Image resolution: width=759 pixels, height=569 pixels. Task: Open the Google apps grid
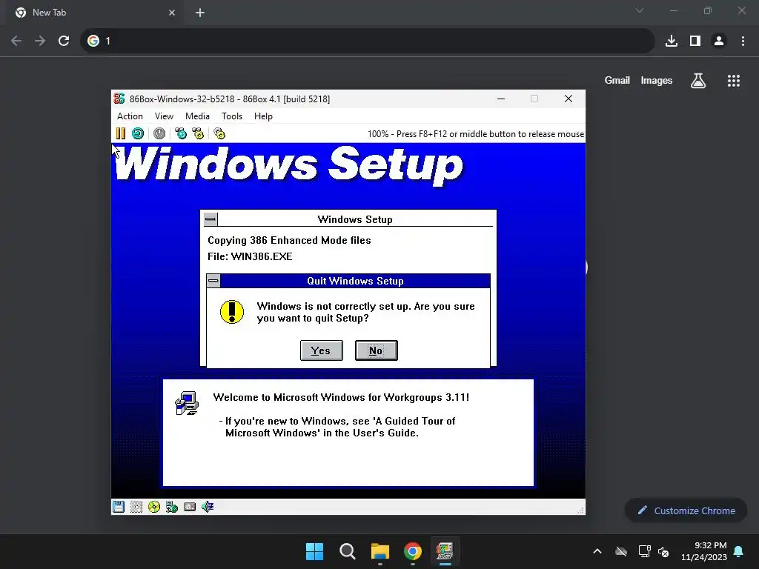734,80
